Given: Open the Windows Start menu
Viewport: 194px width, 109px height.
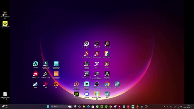Looking at the screenshot, I should click(x=48, y=107).
